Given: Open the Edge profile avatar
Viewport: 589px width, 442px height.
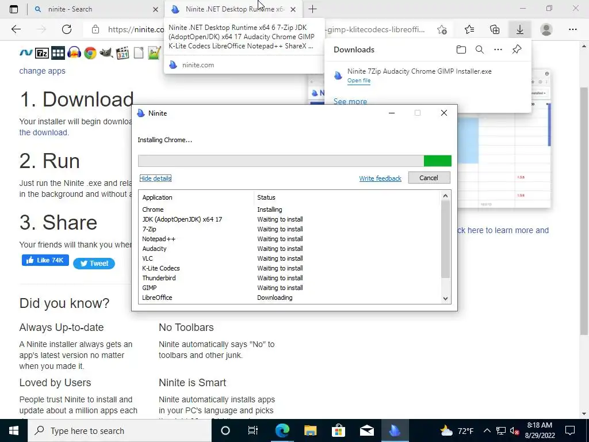Looking at the screenshot, I should 546,29.
